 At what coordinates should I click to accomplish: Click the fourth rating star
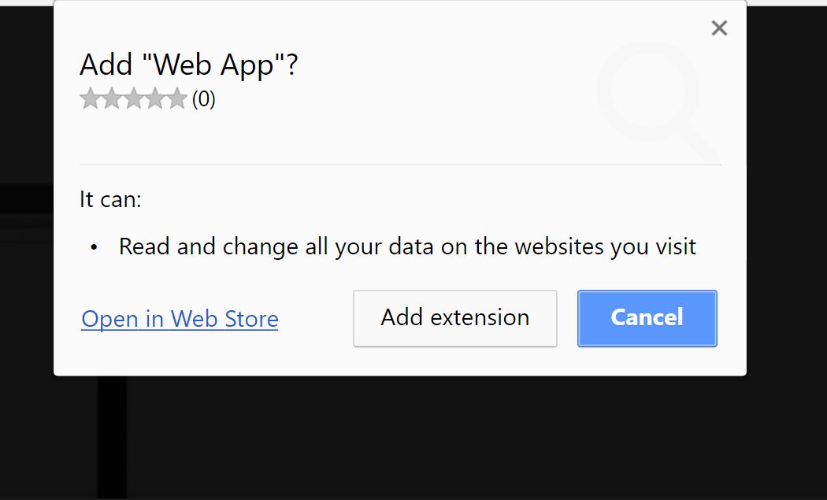pos(157,99)
